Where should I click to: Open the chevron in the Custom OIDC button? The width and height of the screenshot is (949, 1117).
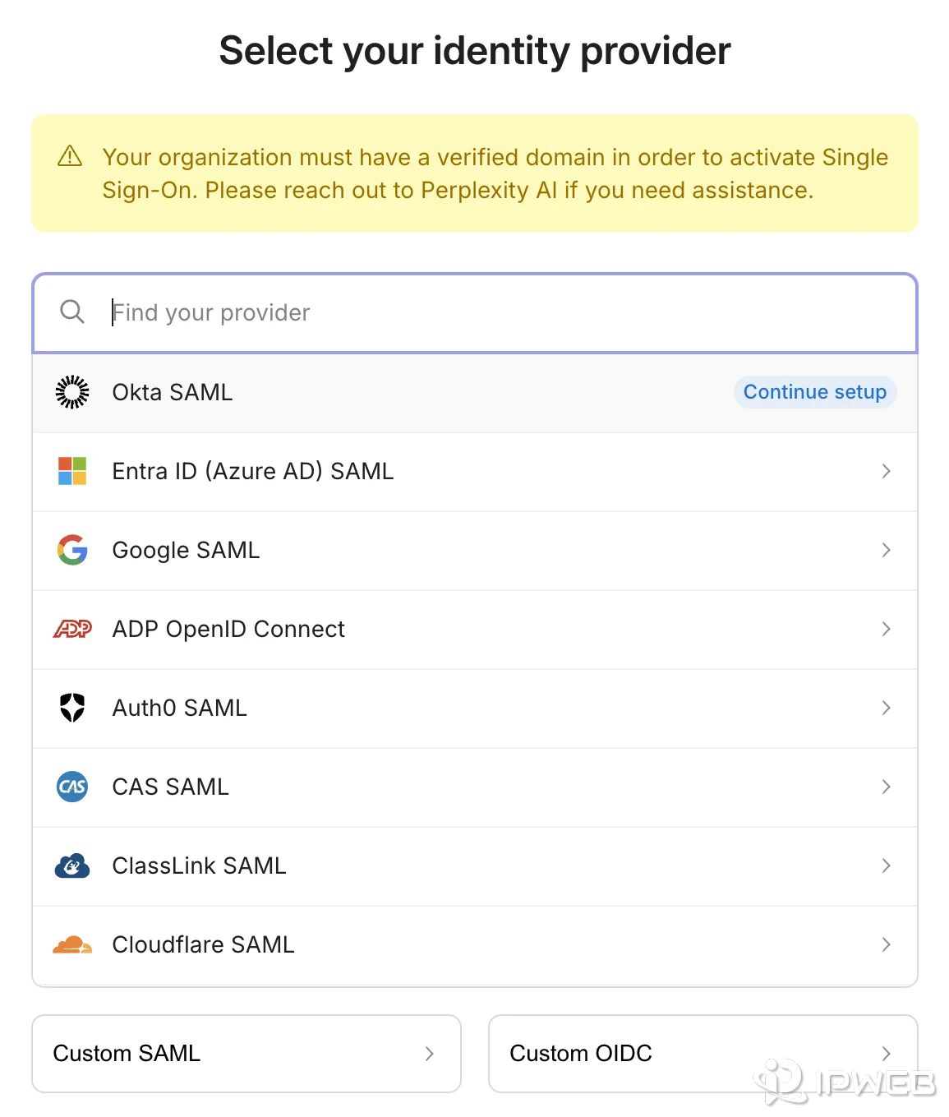coord(886,1054)
